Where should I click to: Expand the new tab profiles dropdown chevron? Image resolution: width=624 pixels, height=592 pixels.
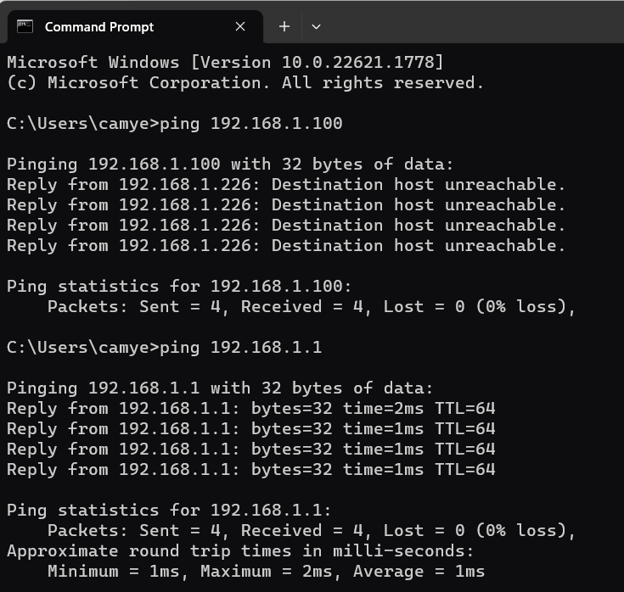click(316, 26)
